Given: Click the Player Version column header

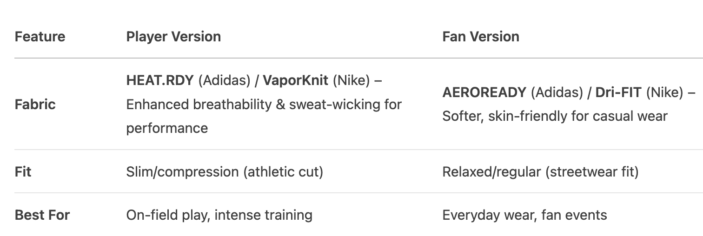Looking at the screenshot, I should (x=173, y=37).
